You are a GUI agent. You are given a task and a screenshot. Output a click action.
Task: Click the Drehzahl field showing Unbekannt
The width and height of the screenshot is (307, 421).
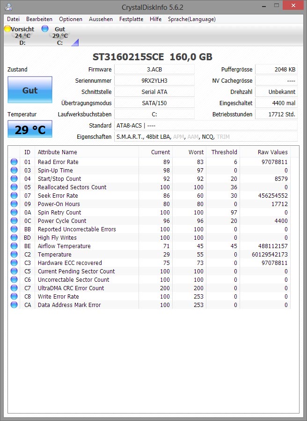click(277, 92)
